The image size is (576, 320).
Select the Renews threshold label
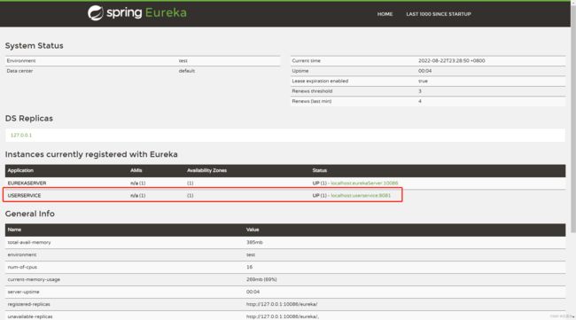pos(312,91)
